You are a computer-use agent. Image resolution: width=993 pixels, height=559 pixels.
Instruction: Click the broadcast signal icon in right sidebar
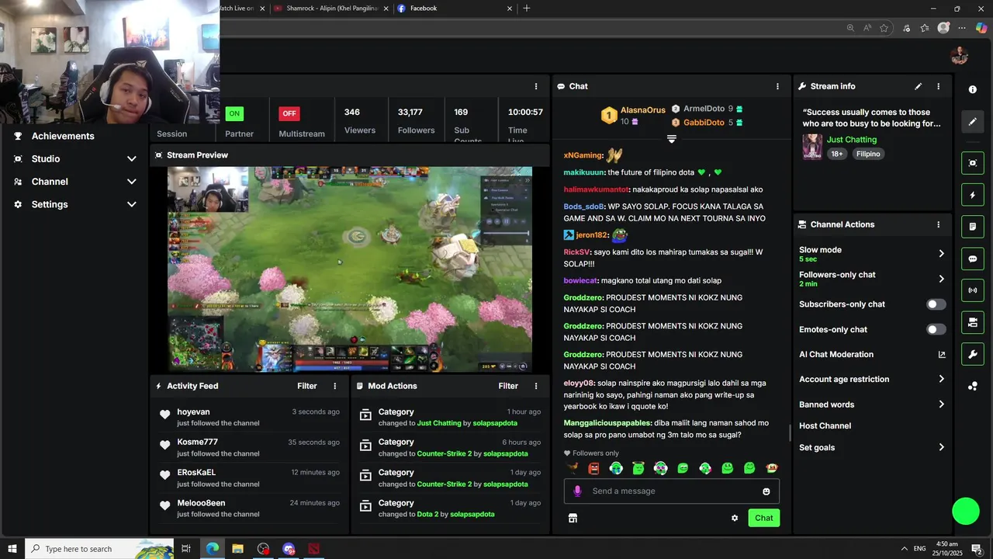[973, 290]
